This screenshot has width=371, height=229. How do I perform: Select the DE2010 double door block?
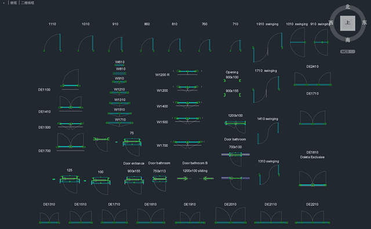(231, 216)
